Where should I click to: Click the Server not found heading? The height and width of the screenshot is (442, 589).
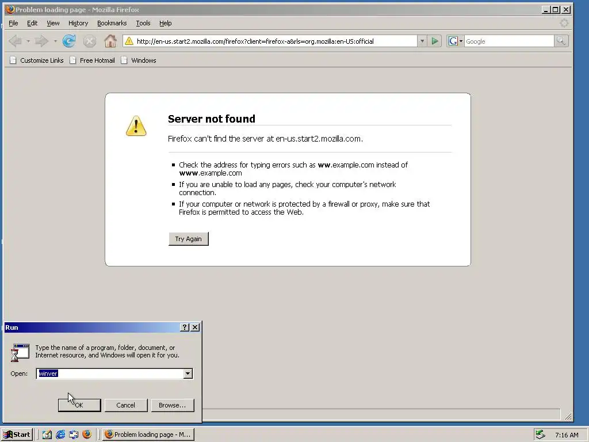point(212,119)
